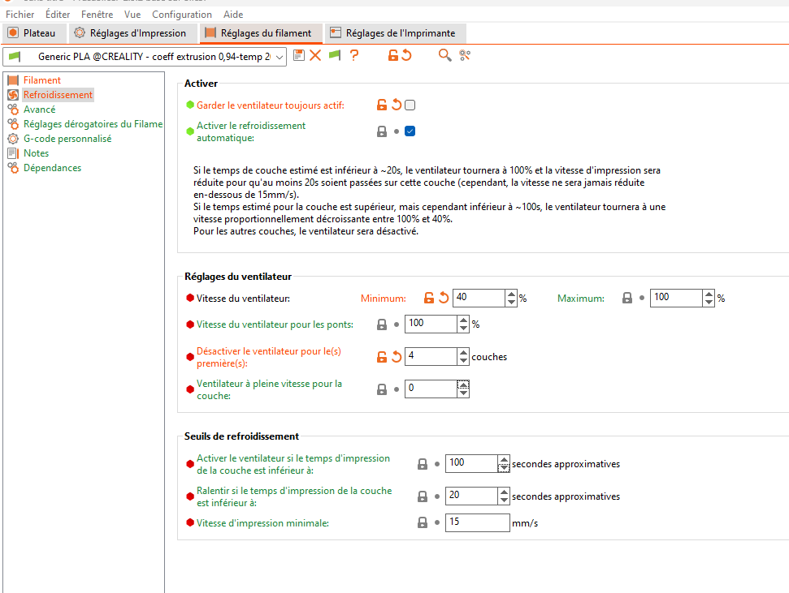Increase disabled-fan first layers count
789x593 pixels.
(x=463, y=353)
